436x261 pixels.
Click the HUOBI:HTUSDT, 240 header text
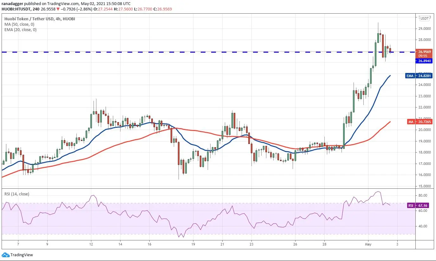[x=22, y=9]
